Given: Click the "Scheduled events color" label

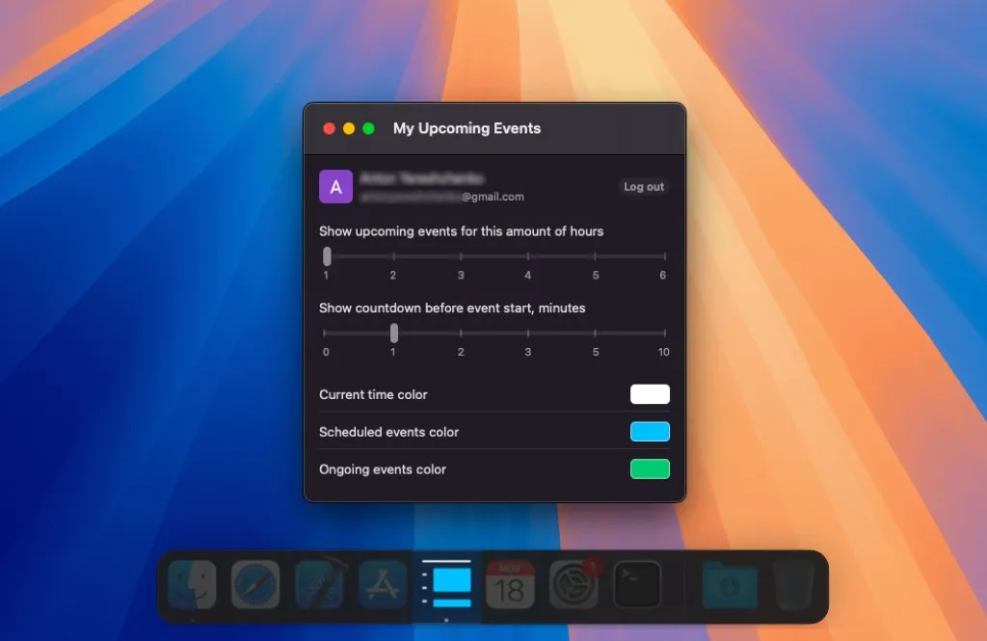Looking at the screenshot, I should 389,432.
